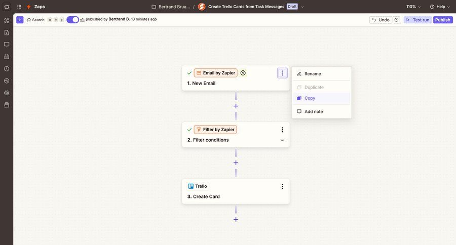Select Duplicate from the context menu
Viewport: 456px width, 245px height.
322,87
